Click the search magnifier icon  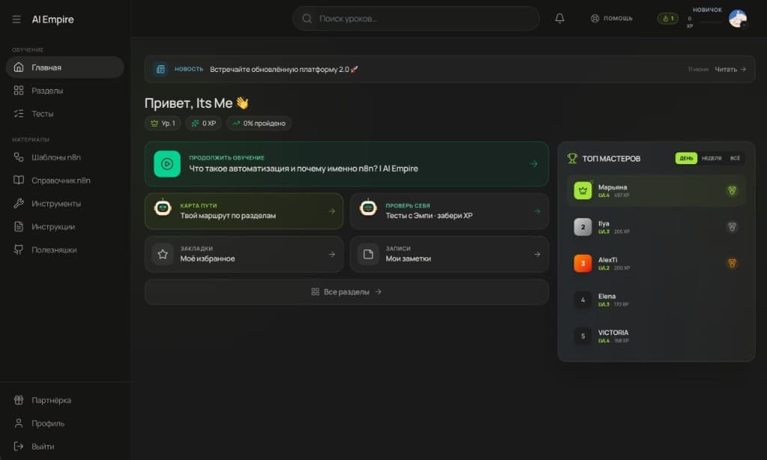click(306, 19)
